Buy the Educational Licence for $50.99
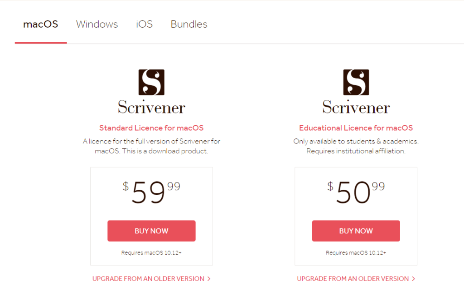464x300 pixels. (x=356, y=231)
